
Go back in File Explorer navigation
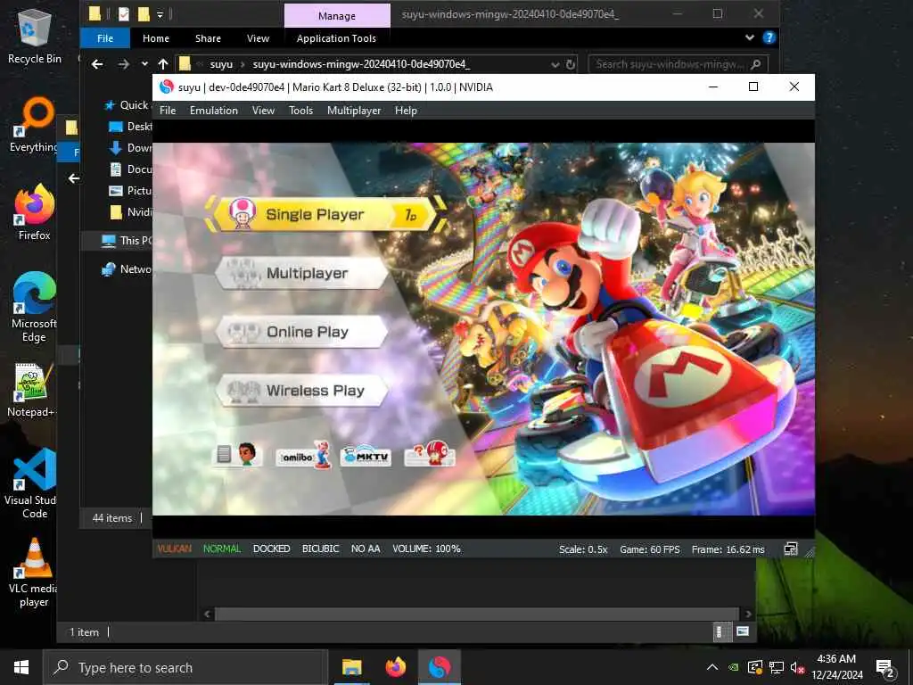click(x=97, y=64)
